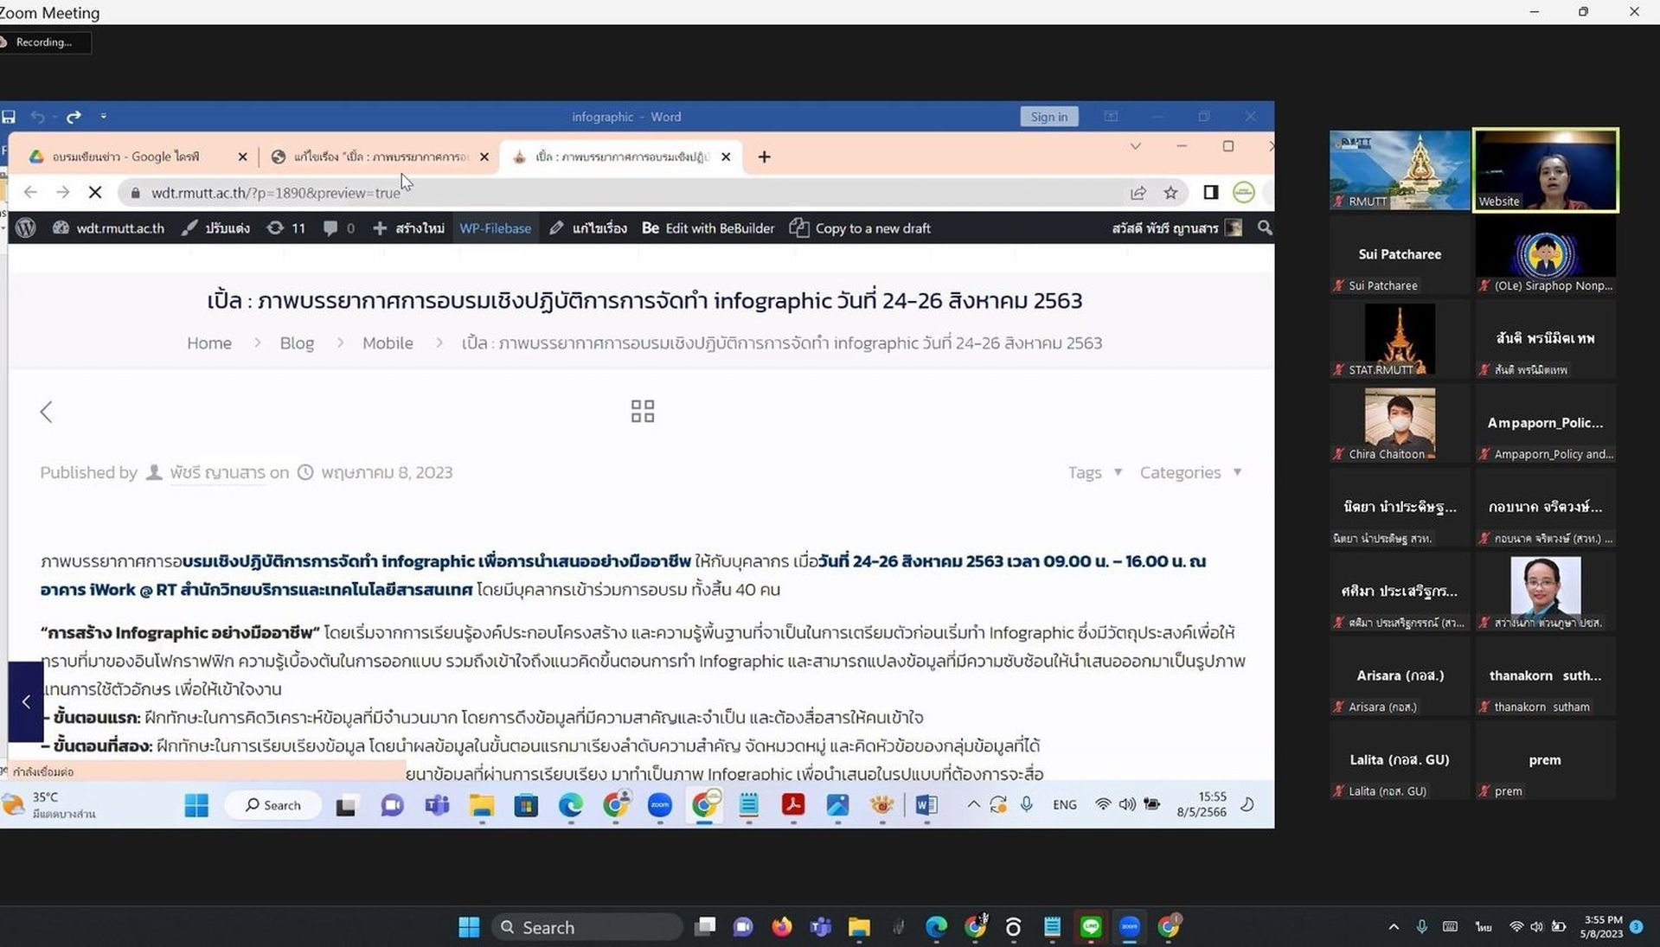Open Adobe Acrobat on the shared screen taskbar
Viewport: 1660px width, 947px height.
[793, 805]
